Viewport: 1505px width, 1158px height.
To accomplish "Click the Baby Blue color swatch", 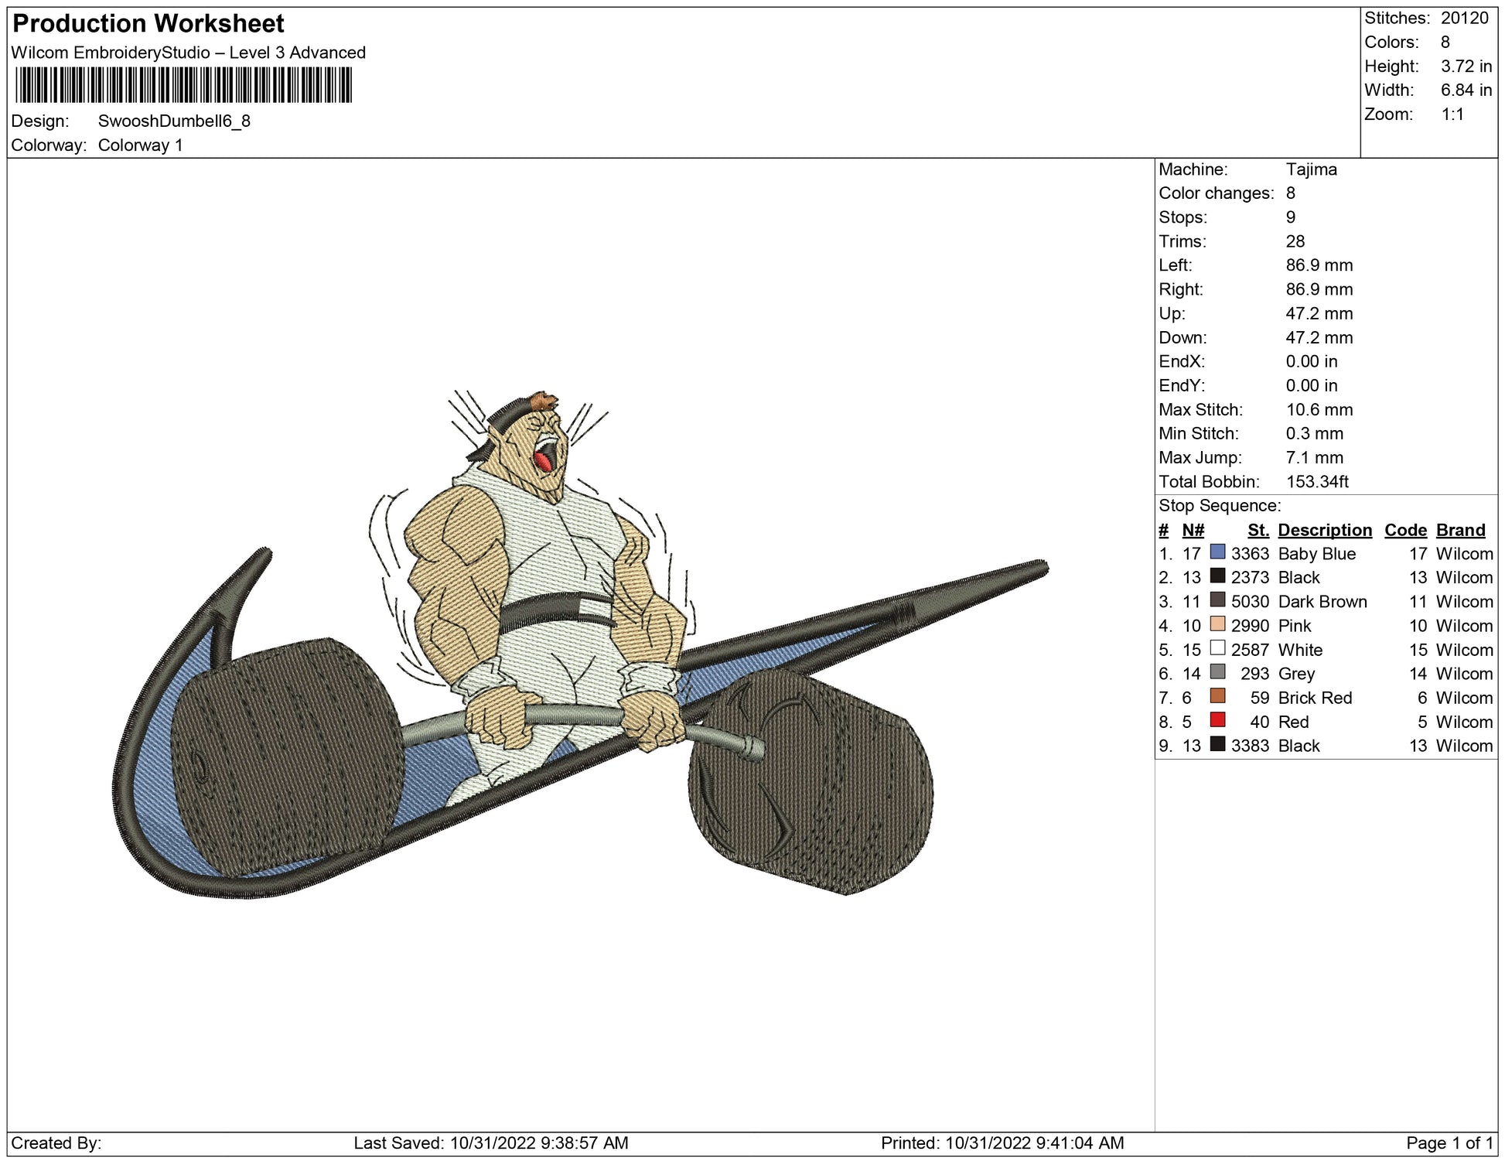I will click(1217, 552).
